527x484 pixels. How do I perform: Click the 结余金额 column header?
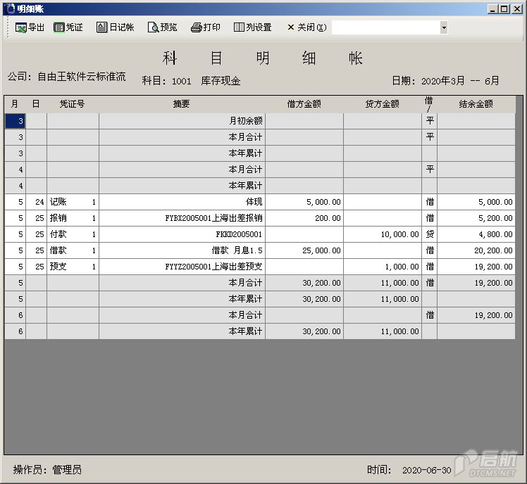click(476, 104)
